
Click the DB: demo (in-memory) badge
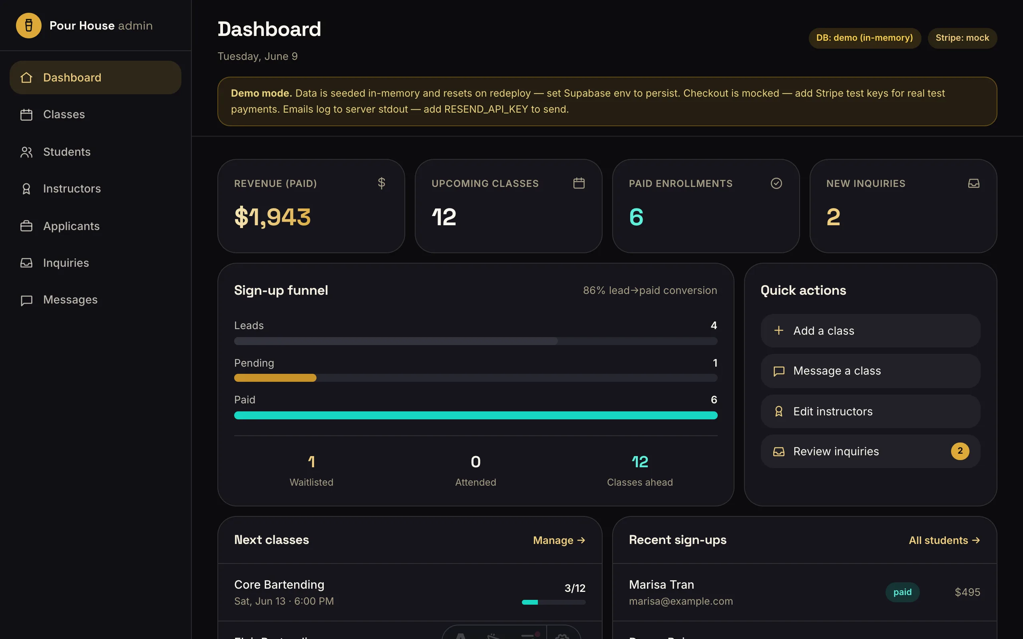click(864, 38)
